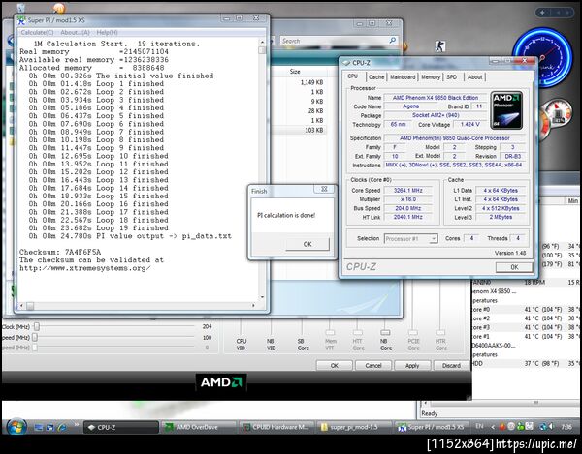Switch to the CPU-Z taskbar button

tap(120, 427)
